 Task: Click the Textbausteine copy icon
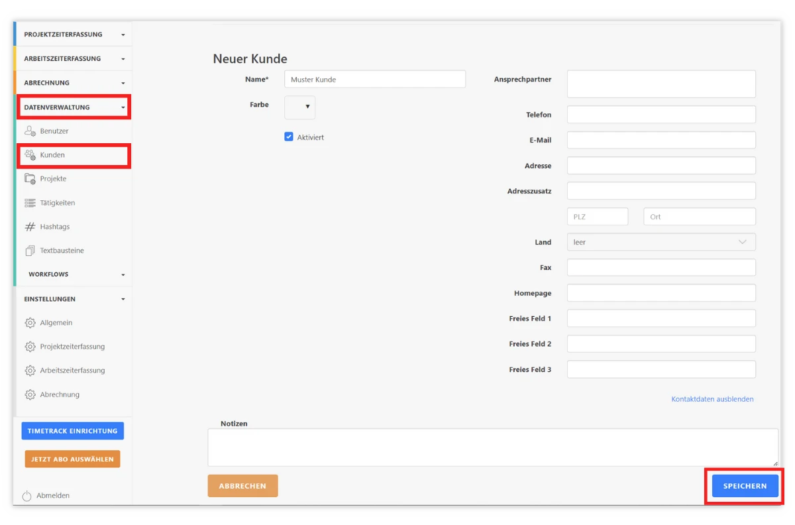point(30,251)
